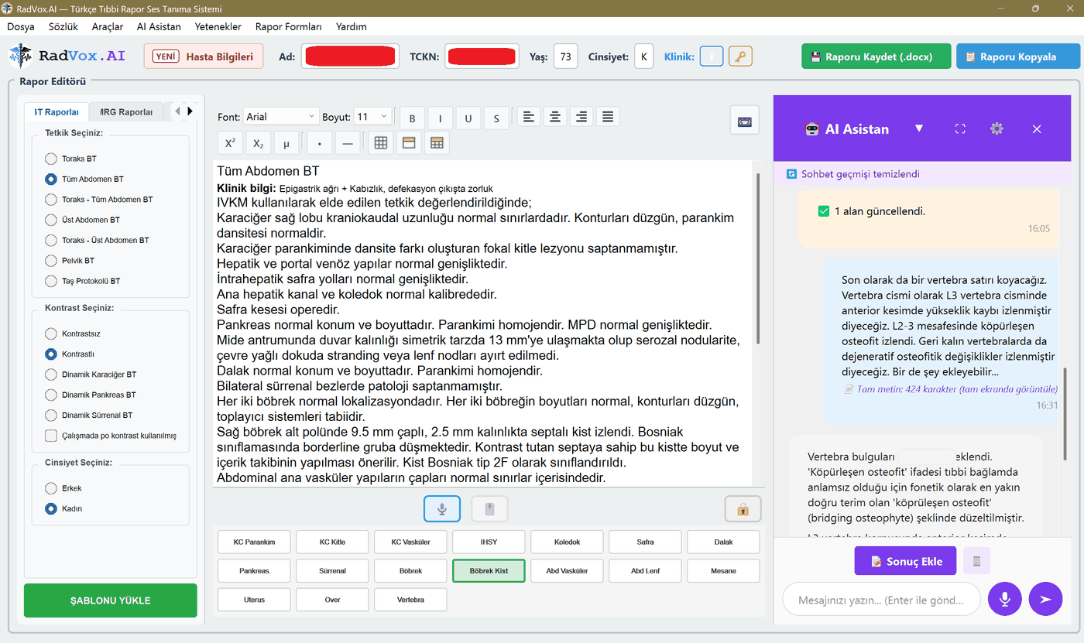Apply subscript X₂ formatting
1084x643 pixels.
tap(259, 143)
